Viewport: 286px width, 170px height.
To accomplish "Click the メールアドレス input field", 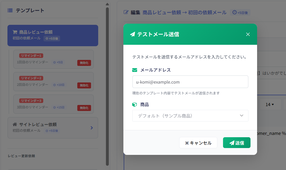I will coord(190,82).
